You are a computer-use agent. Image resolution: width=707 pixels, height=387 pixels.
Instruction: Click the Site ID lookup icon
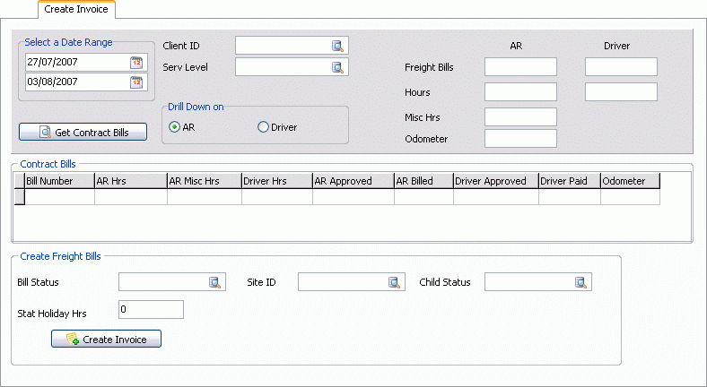tap(394, 283)
